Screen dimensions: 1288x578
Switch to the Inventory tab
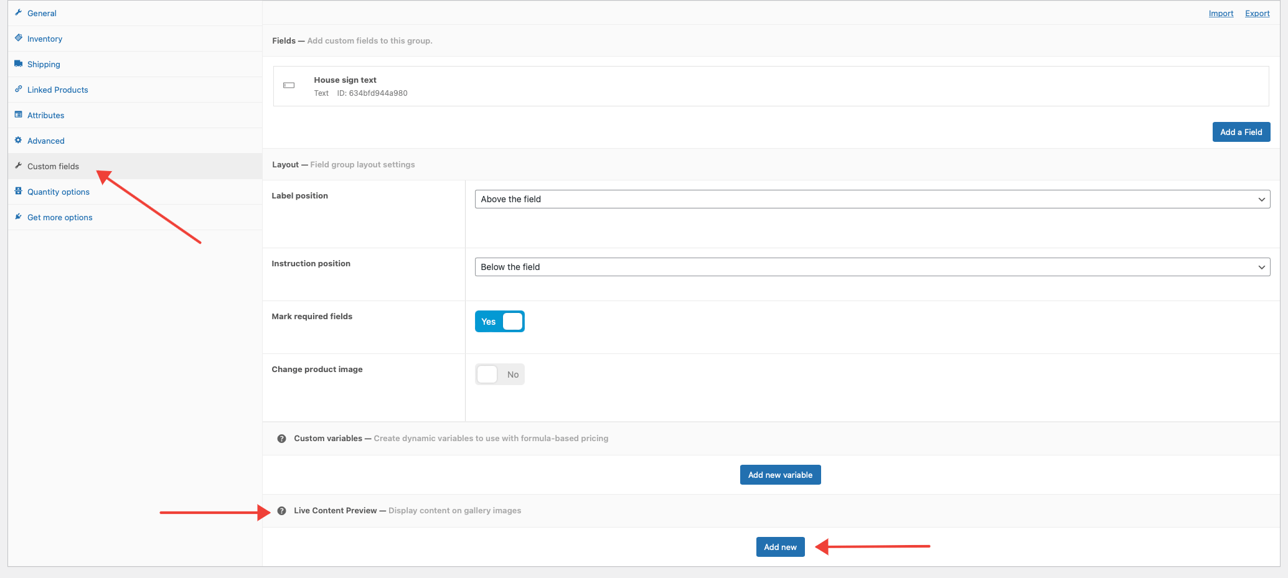(135, 39)
